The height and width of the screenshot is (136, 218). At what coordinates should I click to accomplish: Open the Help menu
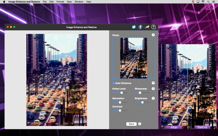(88, 2)
